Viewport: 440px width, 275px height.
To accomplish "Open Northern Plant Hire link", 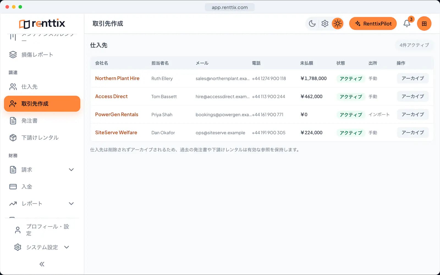I will click(x=117, y=78).
